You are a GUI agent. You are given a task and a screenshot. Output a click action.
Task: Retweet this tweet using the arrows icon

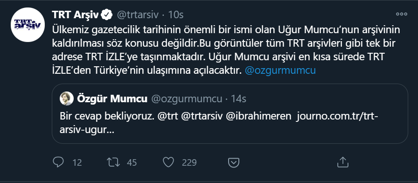113,162
